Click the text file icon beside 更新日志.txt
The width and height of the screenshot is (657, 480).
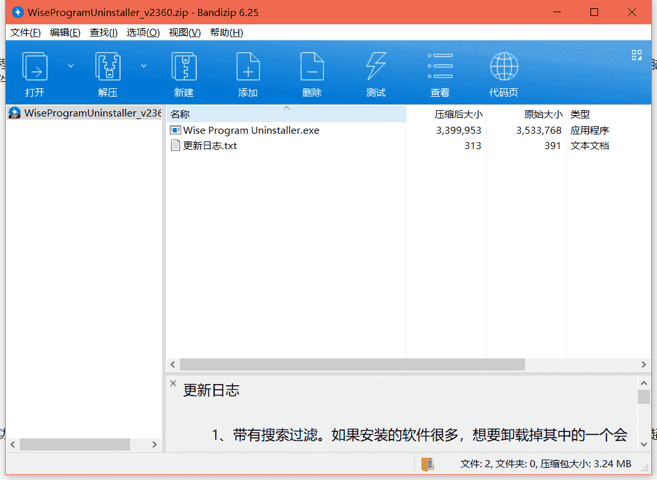pos(175,145)
